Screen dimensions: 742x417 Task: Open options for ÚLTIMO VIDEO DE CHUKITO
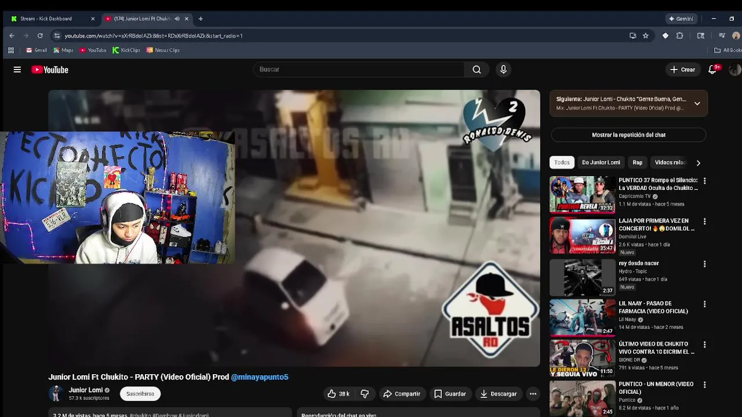tap(704, 344)
